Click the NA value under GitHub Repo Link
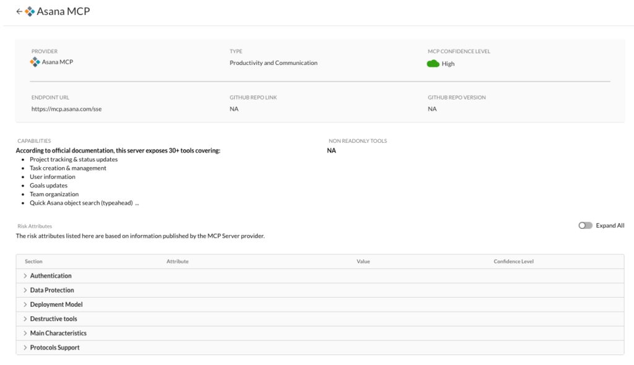Screen dimensions: 634x365 point(234,109)
